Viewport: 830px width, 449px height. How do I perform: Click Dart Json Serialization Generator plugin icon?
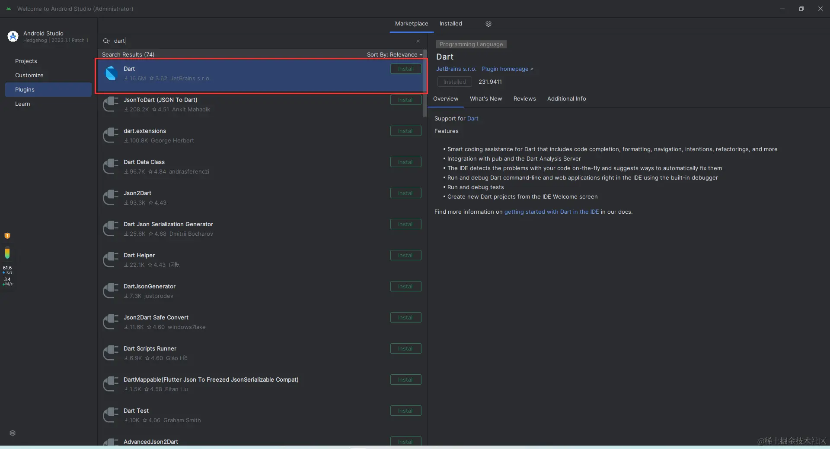(x=111, y=229)
